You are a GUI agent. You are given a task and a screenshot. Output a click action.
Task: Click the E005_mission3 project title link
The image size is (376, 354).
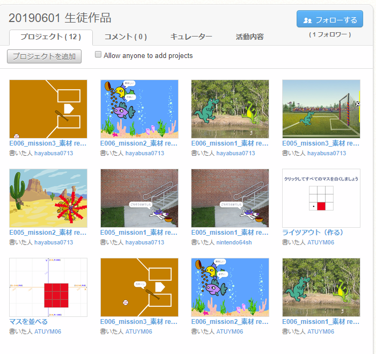tap(320, 143)
